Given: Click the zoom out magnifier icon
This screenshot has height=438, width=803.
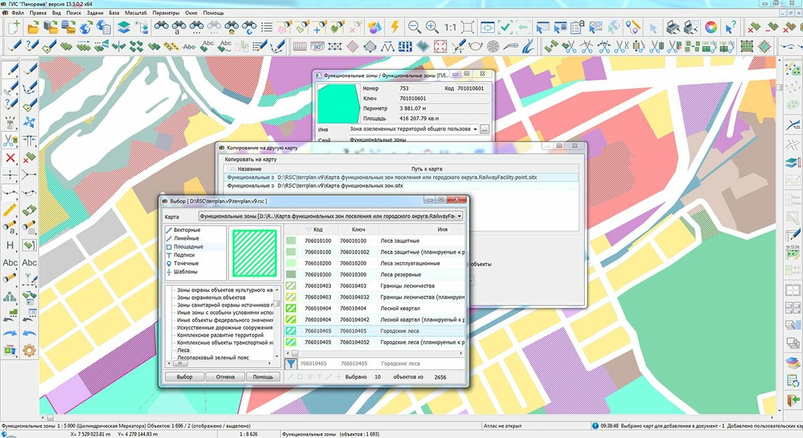Looking at the screenshot, I should point(414,27).
